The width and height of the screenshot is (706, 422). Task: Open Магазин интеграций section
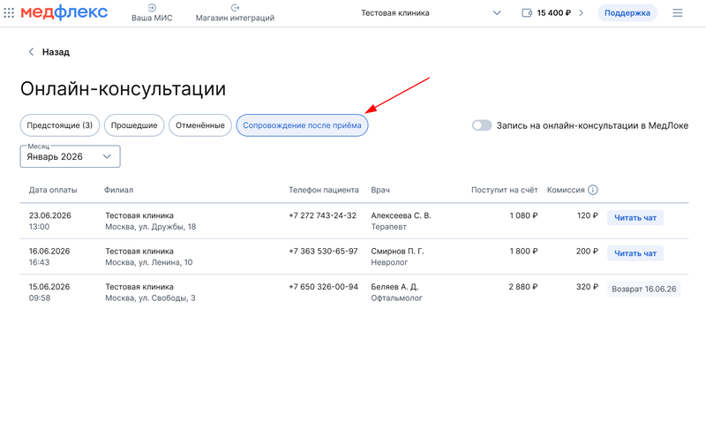(235, 12)
